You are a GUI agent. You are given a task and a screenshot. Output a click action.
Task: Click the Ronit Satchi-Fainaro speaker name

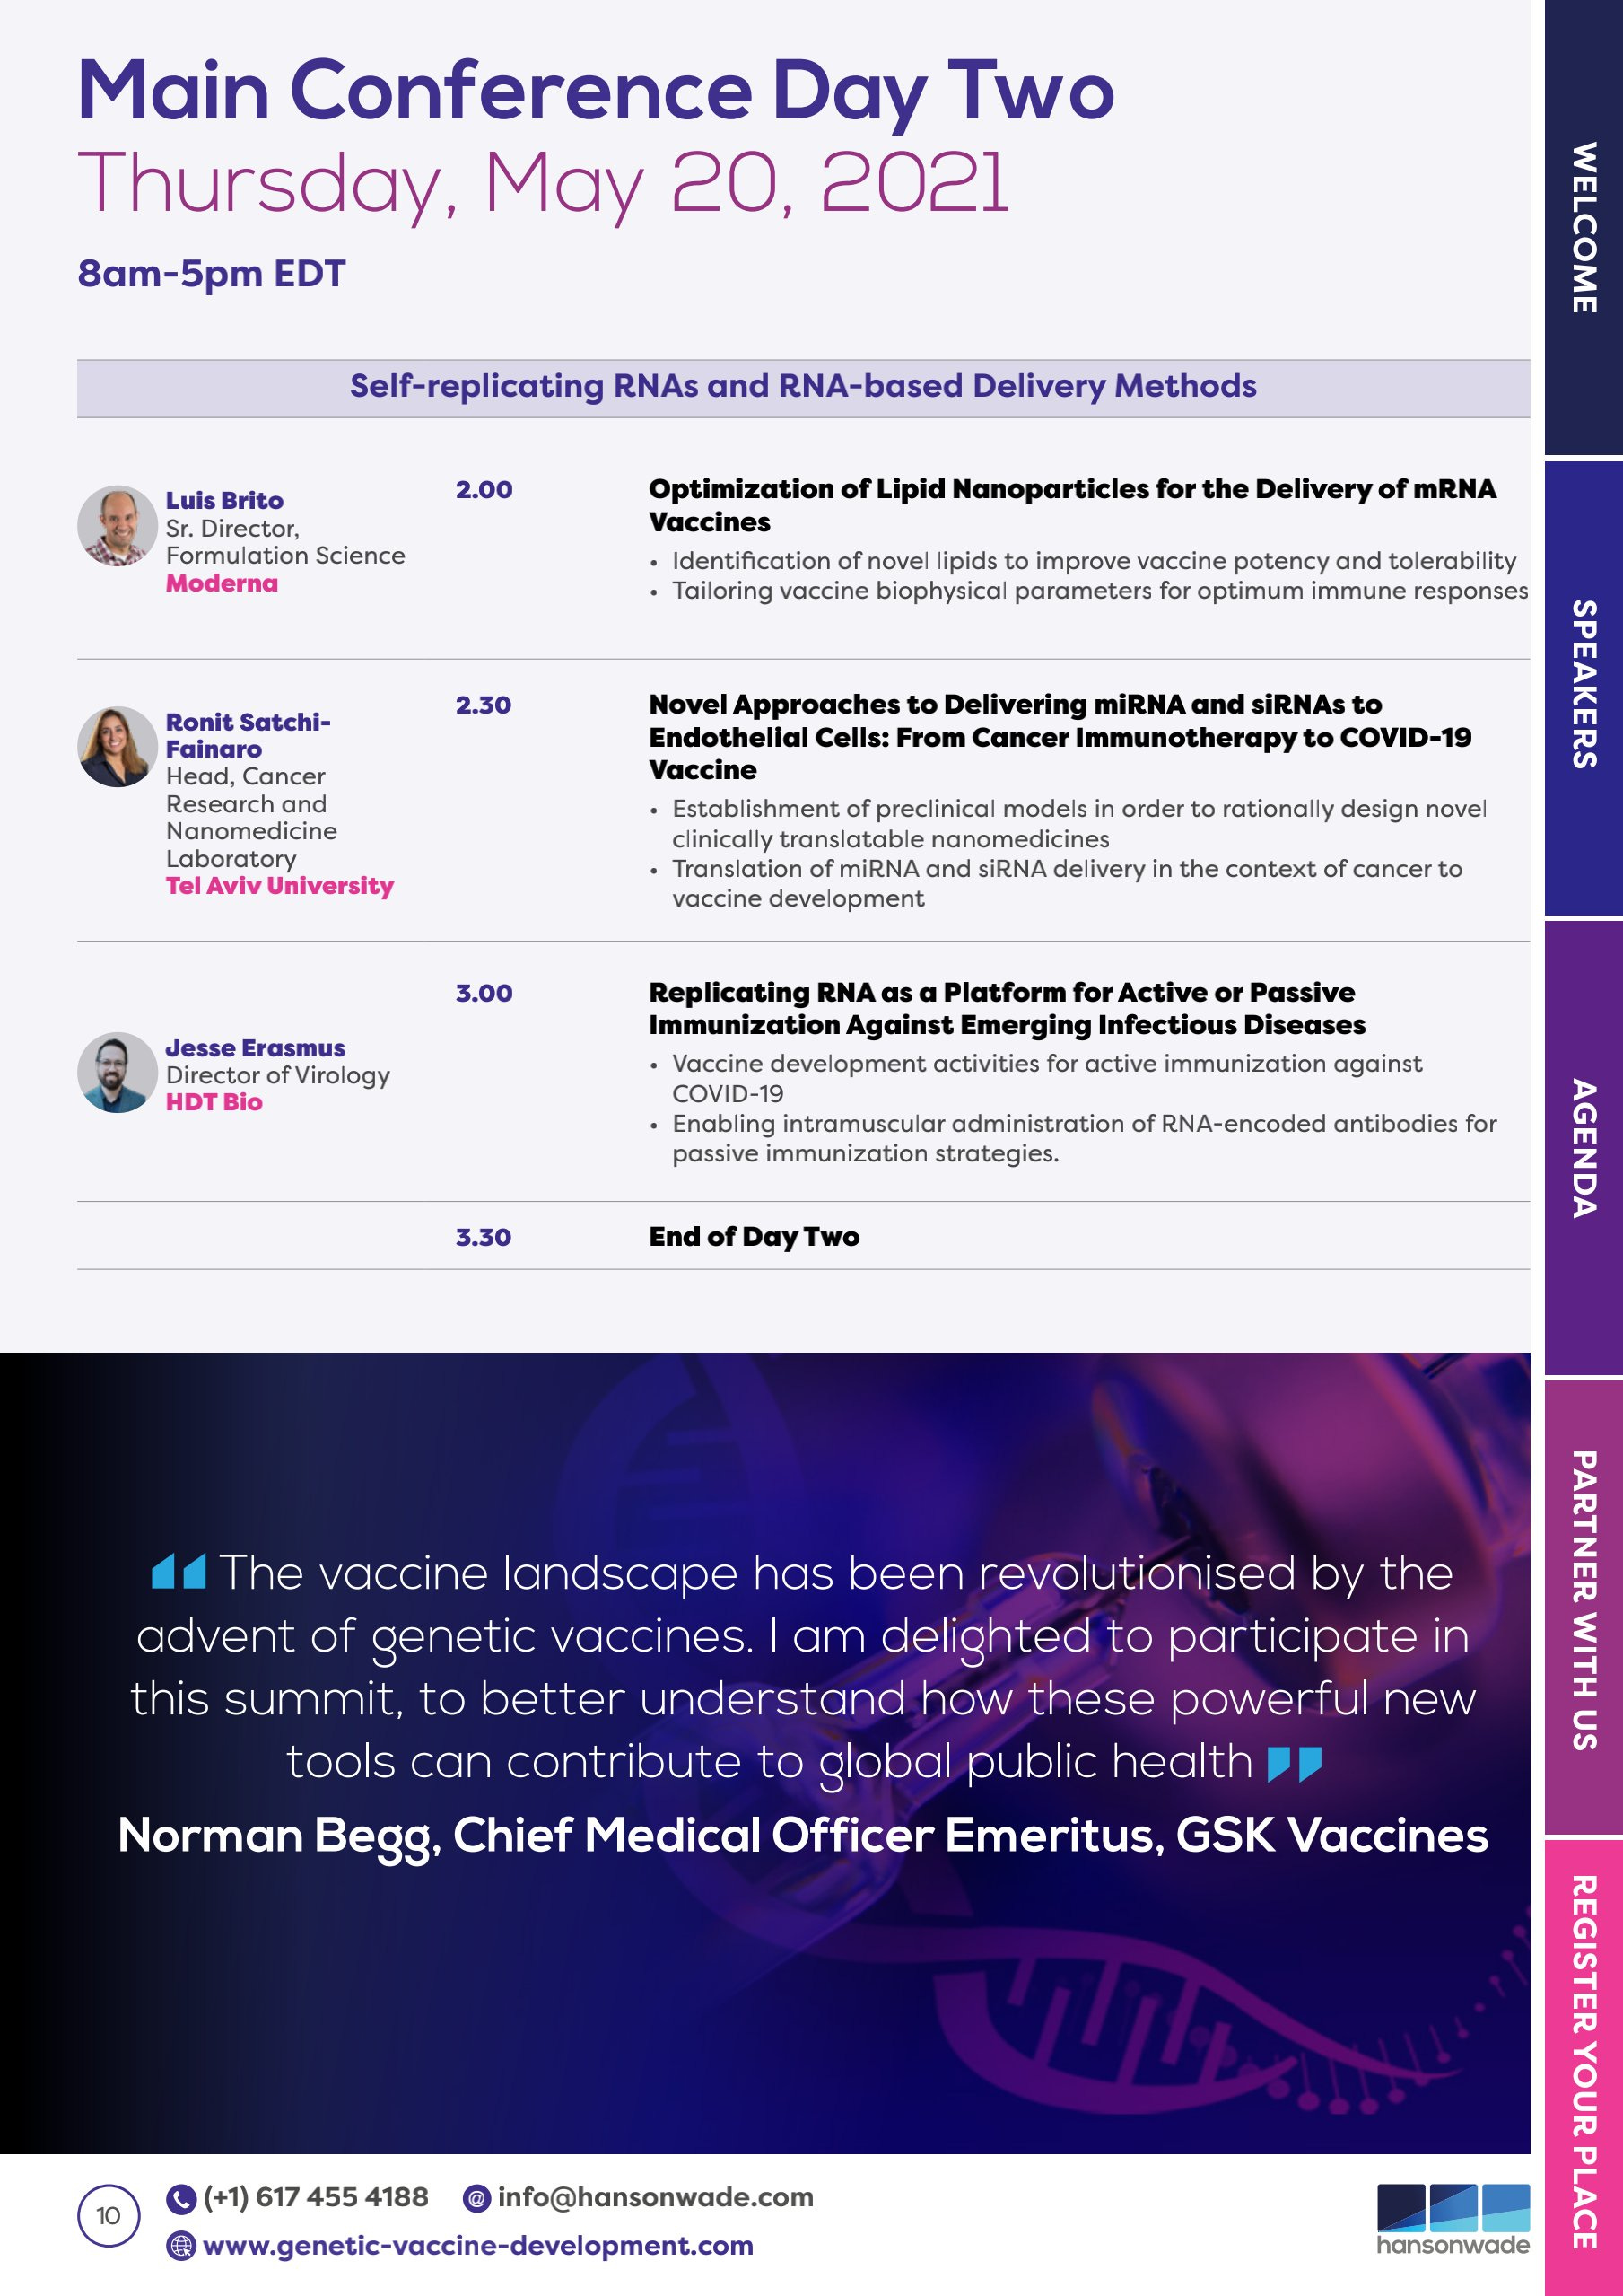248,735
